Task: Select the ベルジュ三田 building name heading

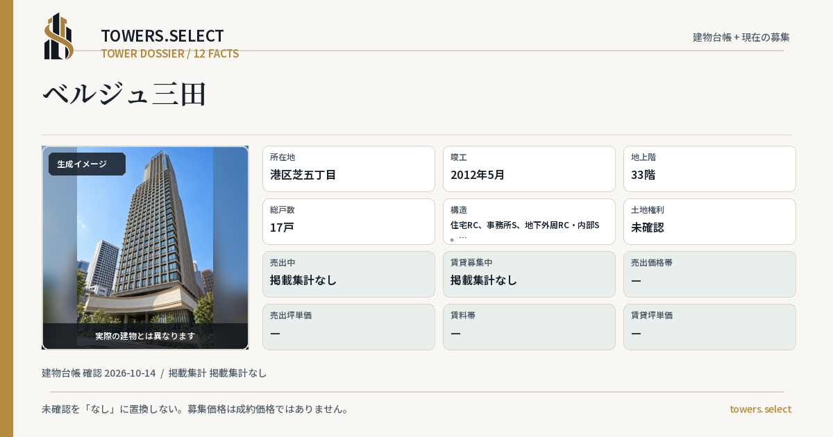Action: point(125,94)
